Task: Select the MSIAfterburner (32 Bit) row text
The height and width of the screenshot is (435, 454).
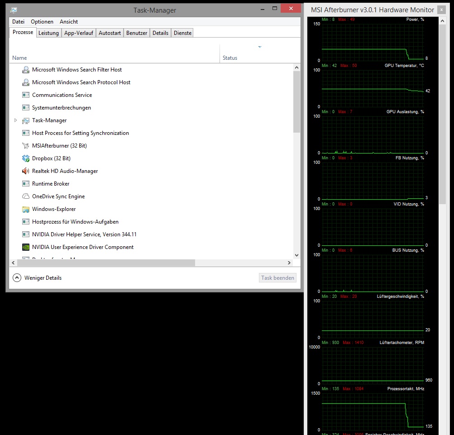Action: tap(59, 146)
